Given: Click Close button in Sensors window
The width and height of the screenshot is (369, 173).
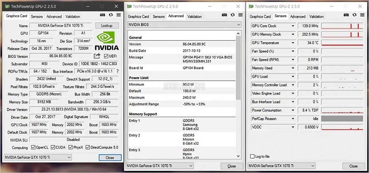Looking at the screenshot, I should click(x=354, y=166).
